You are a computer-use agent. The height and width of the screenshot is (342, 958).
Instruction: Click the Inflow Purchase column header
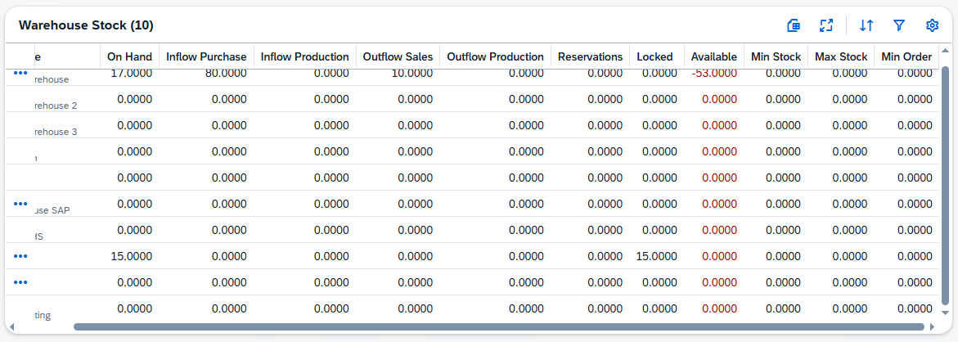[206, 56]
